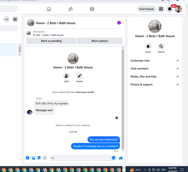Show hidden system tray icons arrow
This screenshot has height=172, width=188.
click(x=145, y=170)
